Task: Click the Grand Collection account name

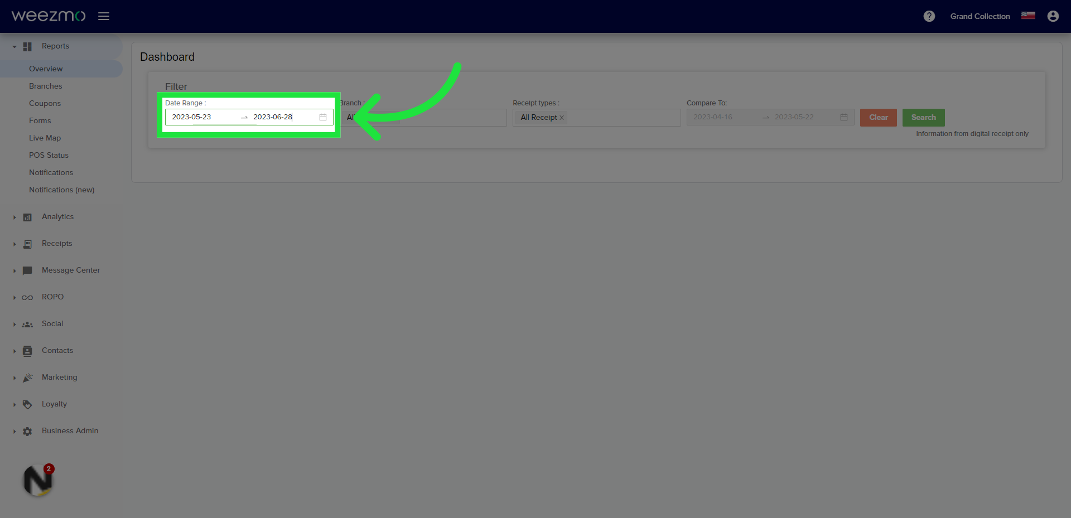Action: point(980,16)
